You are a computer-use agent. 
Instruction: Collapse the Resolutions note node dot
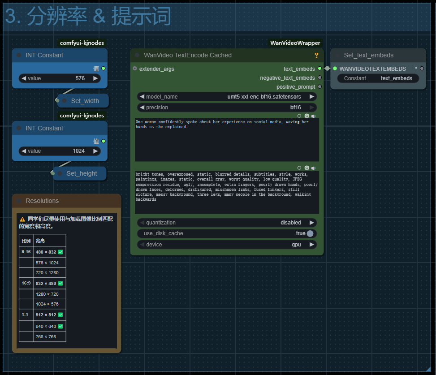(x=19, y=201)
